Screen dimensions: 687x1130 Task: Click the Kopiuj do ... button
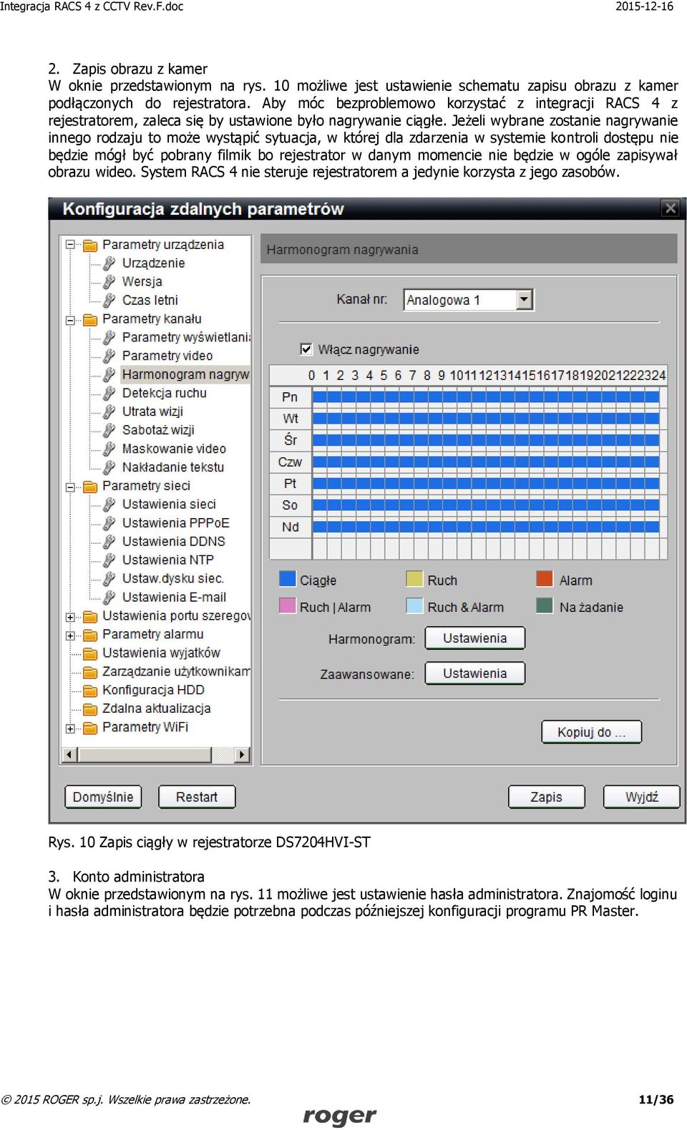click(x=592, y=732)
